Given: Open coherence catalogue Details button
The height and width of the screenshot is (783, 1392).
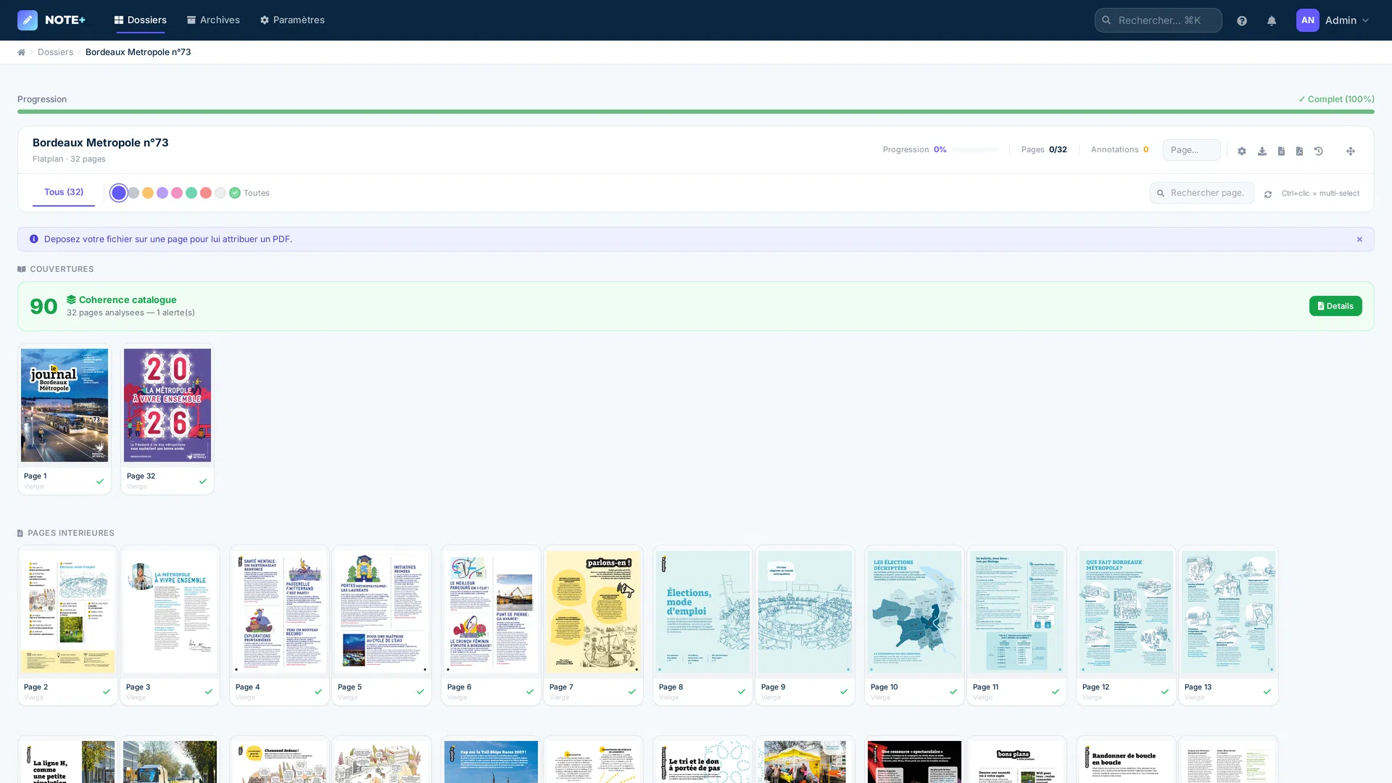Looking at the screenshot, I should (1335, 306).
